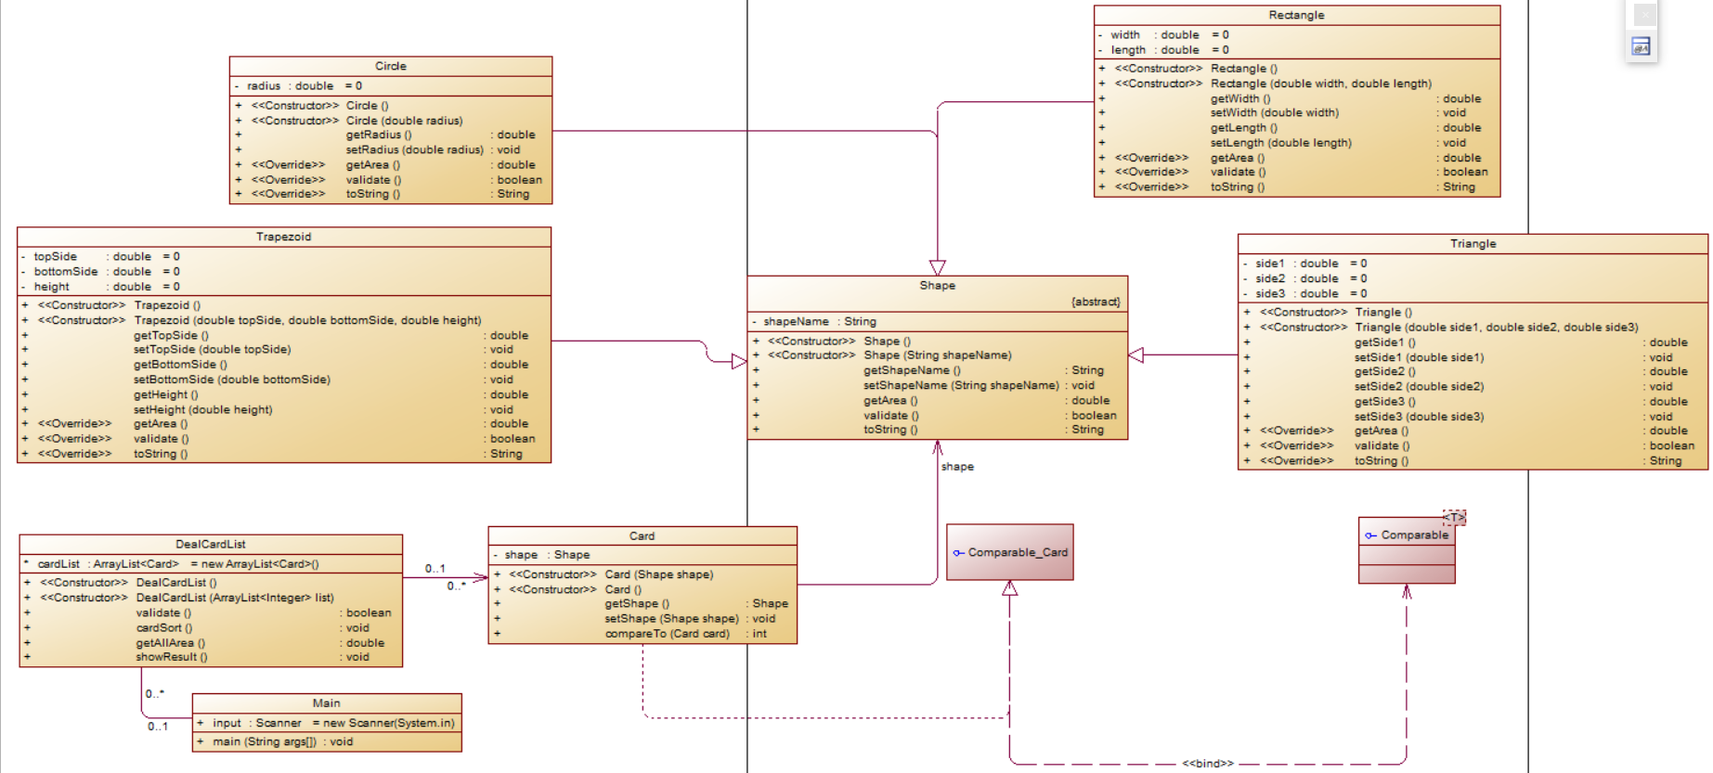The width and height of the screenshot is (1713, 773).
Task: Select the Main class header
Action: (x=326, y=703)
